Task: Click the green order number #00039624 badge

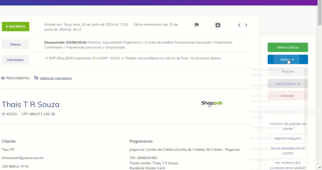Action: (15, 27)
